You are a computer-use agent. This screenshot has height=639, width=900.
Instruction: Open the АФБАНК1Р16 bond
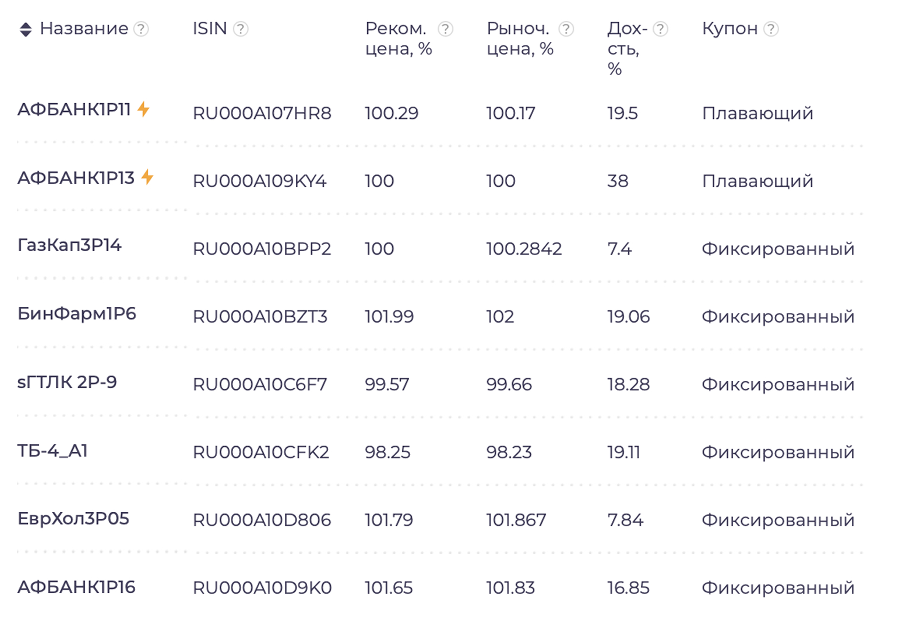tap(76, 587)
